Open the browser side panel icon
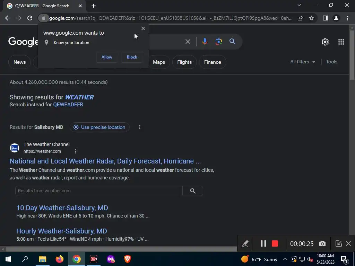The height and width of the screenshot is (266, 355). tap(325, 18)
